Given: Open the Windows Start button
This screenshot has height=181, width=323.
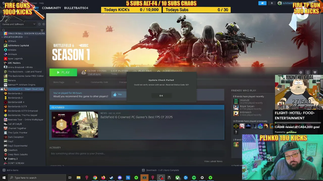Looking at the screenshot, I should 4,178.
